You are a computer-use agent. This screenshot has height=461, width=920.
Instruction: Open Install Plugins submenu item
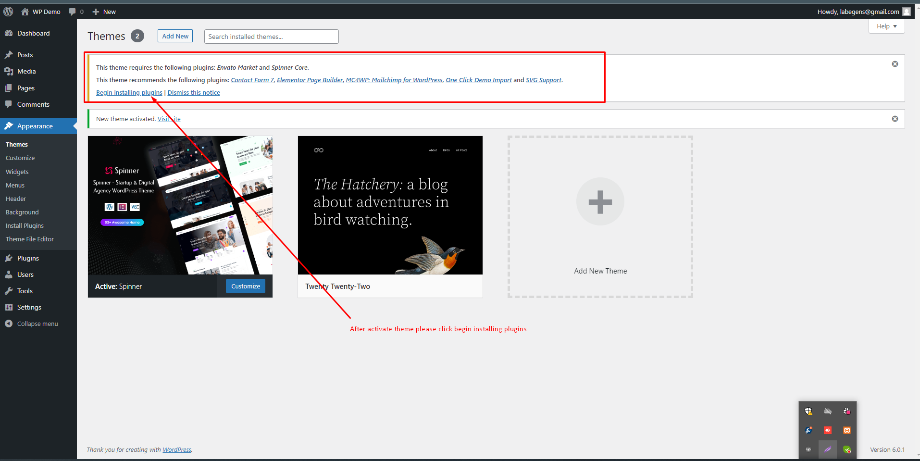25,225
